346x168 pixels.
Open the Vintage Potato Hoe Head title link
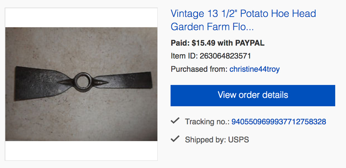tap(243, 20)
